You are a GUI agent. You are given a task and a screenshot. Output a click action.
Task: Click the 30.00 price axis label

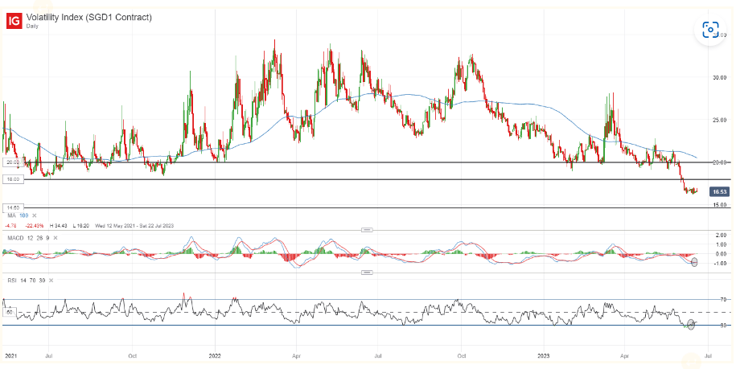point(721,77)
